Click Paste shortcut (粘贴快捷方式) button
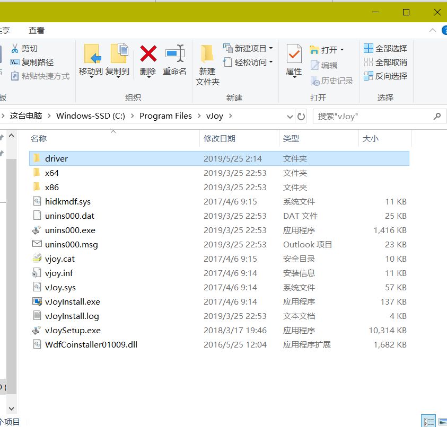 40,76
